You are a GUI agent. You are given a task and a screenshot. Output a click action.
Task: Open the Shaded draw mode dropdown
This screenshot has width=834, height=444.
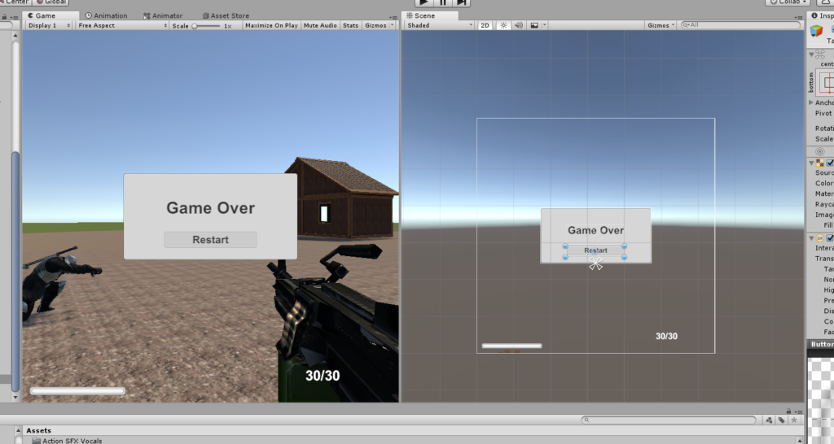(439, 25)
